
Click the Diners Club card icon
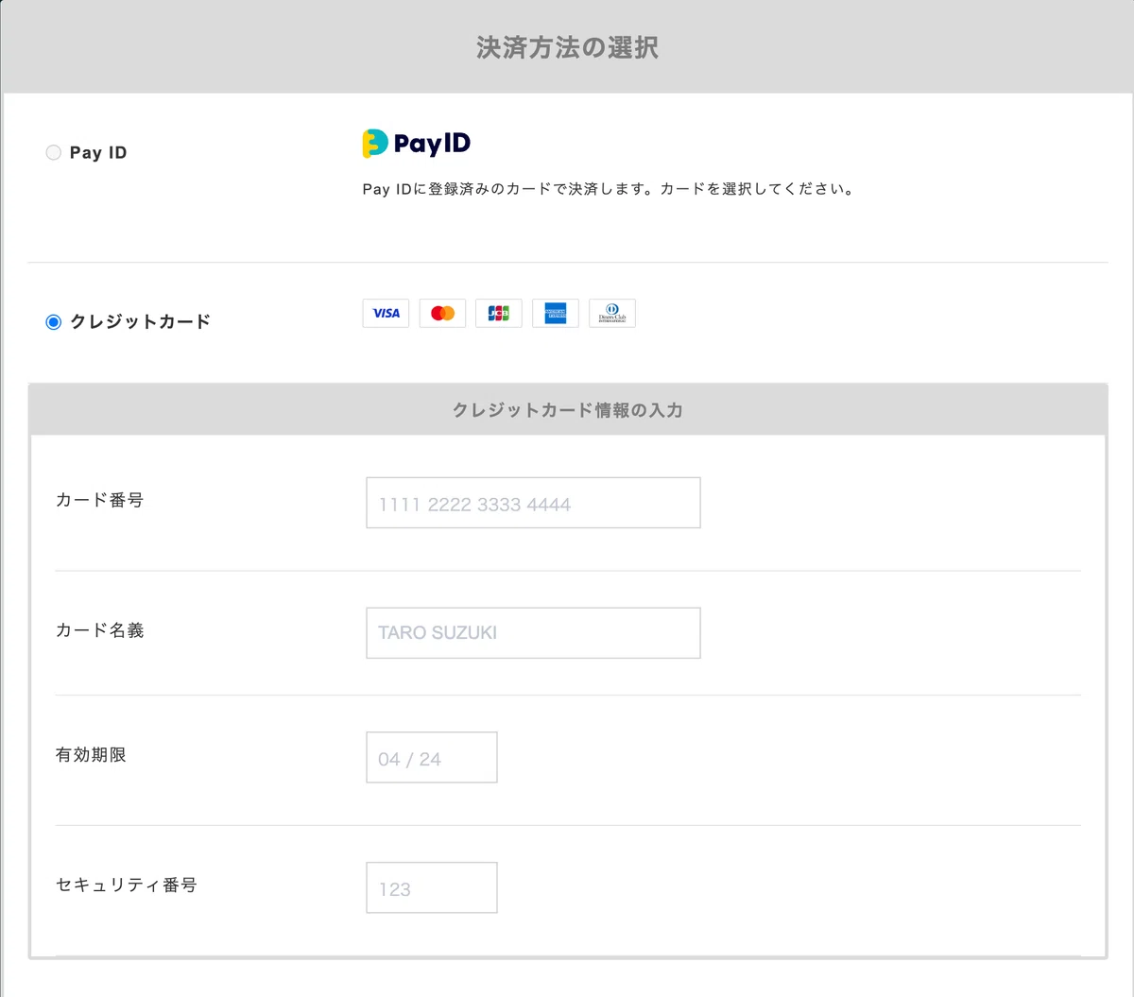coord(612,313)
